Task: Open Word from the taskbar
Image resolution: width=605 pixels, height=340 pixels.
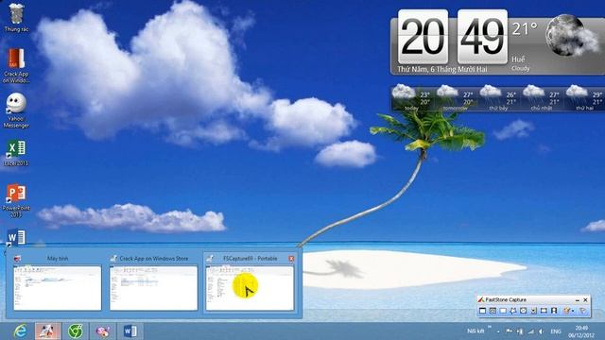Action: 130,331
